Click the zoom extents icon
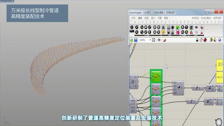The image size is (224, 126). (154, 40)
